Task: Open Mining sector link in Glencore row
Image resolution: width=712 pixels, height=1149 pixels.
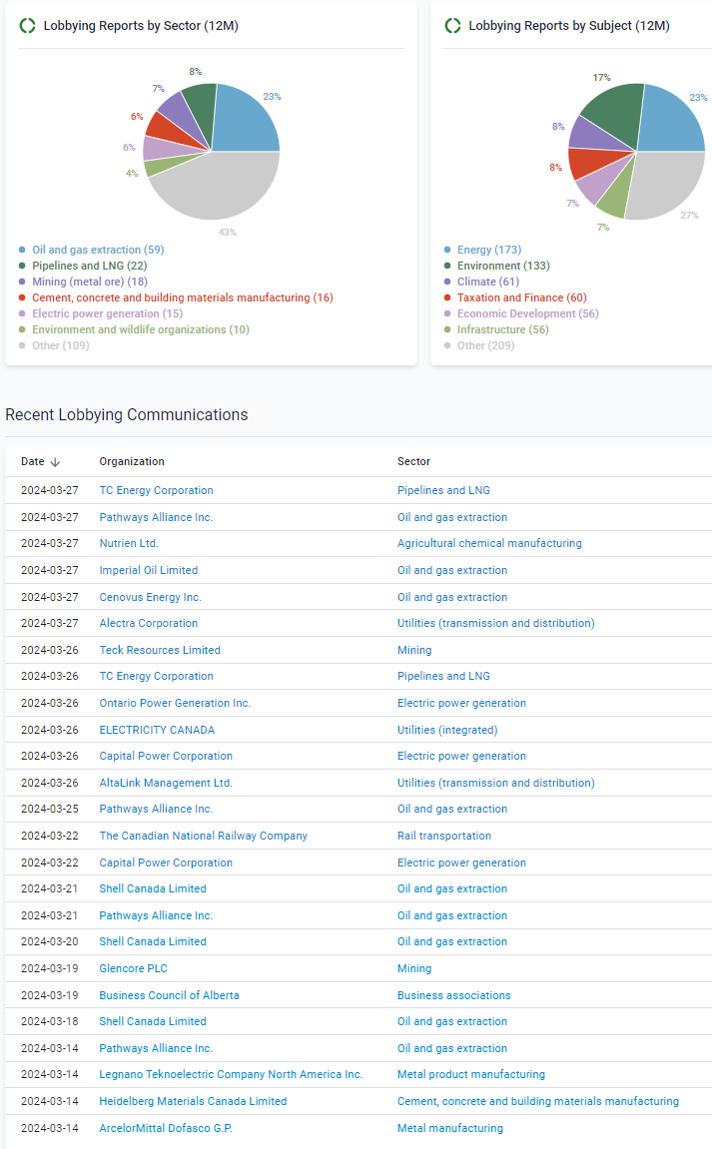Action: (414, 968)
